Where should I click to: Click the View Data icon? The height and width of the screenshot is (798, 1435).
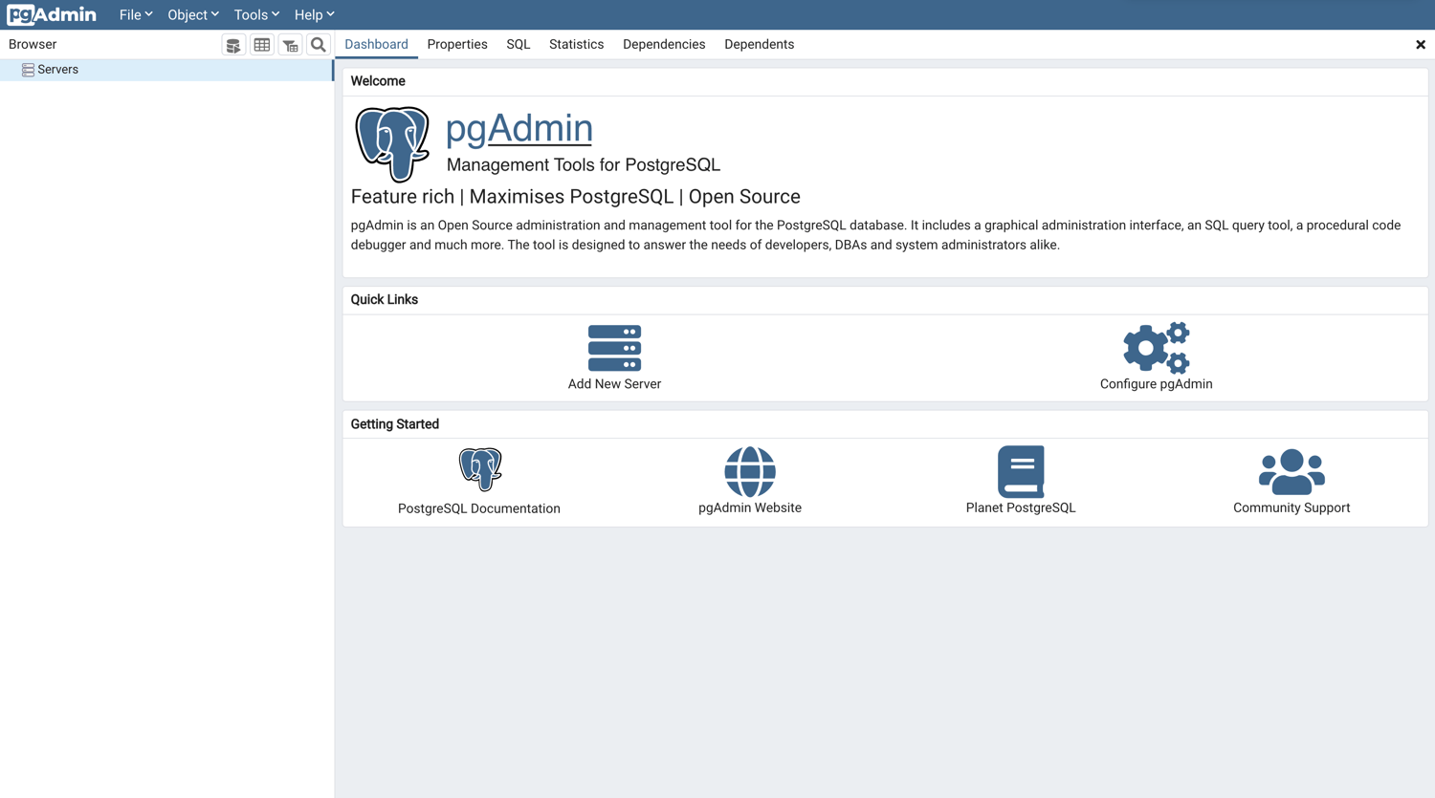pos(262,44)
